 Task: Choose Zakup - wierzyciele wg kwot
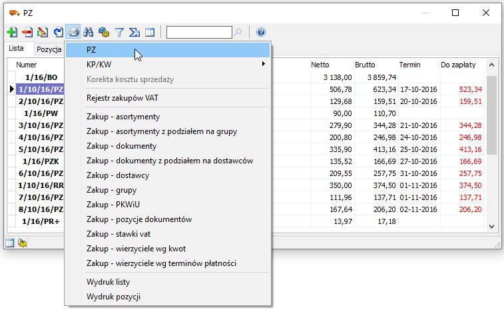tap(168, 249)
